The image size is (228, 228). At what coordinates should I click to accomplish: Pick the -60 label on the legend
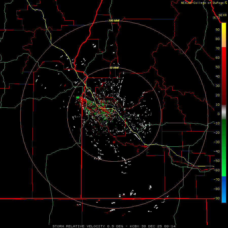(217, 170)
